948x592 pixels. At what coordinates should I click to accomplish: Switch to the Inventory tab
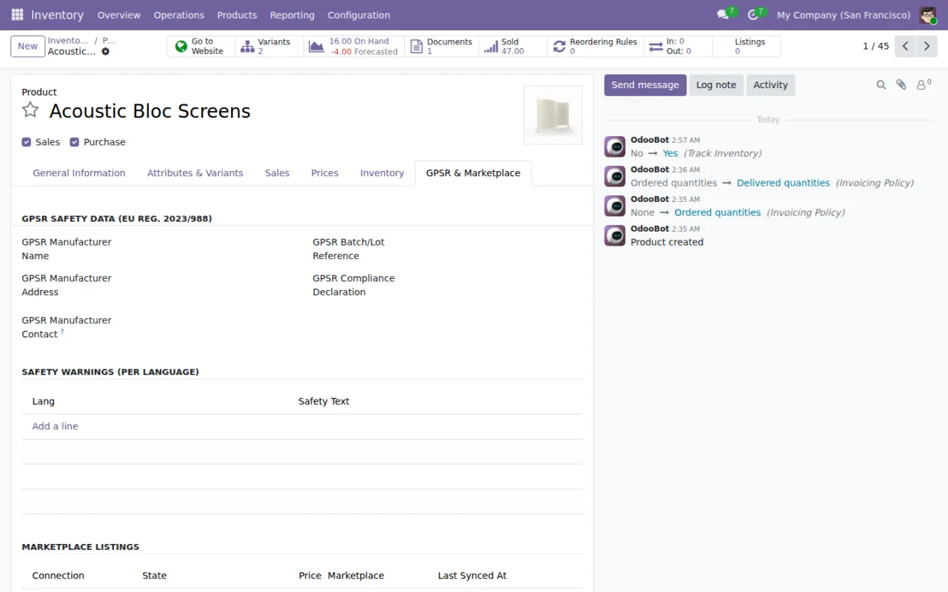click(x=382, y=173)
